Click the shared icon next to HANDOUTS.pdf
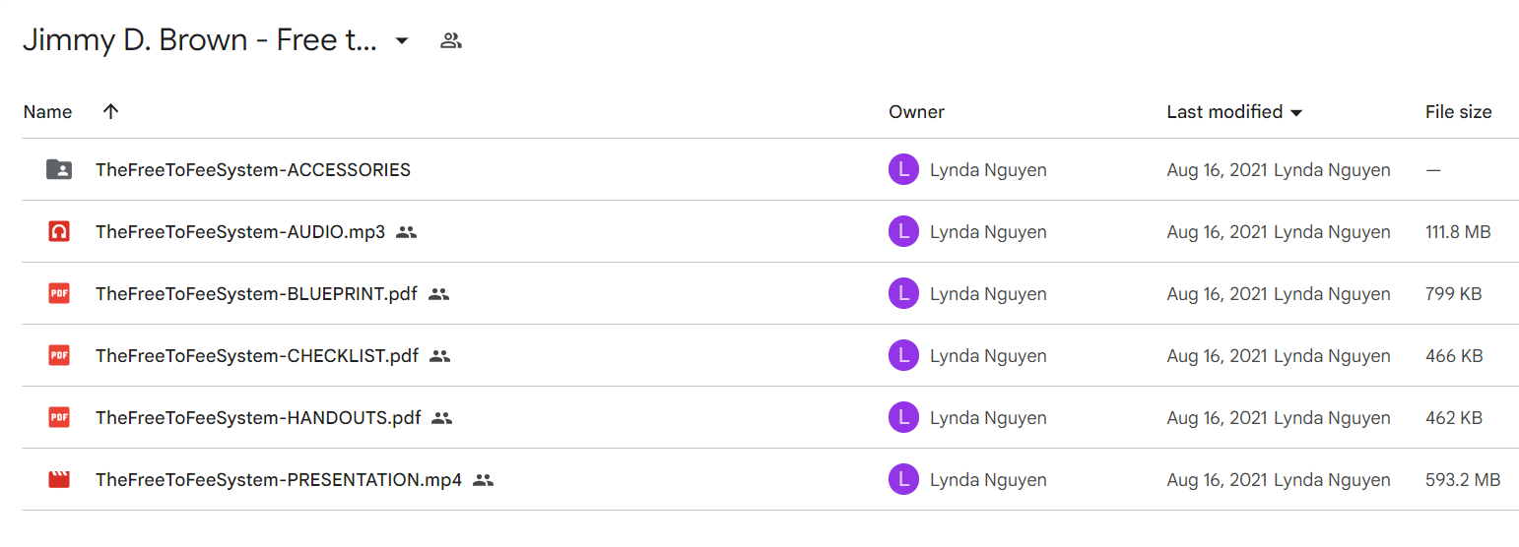The image size is (1519, 547). (x=442, y=418)
